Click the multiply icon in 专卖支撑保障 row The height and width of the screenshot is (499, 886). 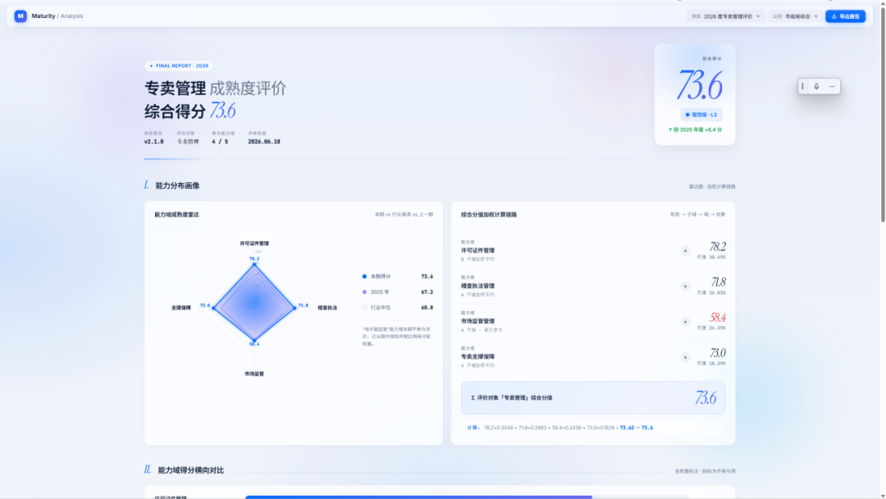pyautogui.click(x=685, y=357)
